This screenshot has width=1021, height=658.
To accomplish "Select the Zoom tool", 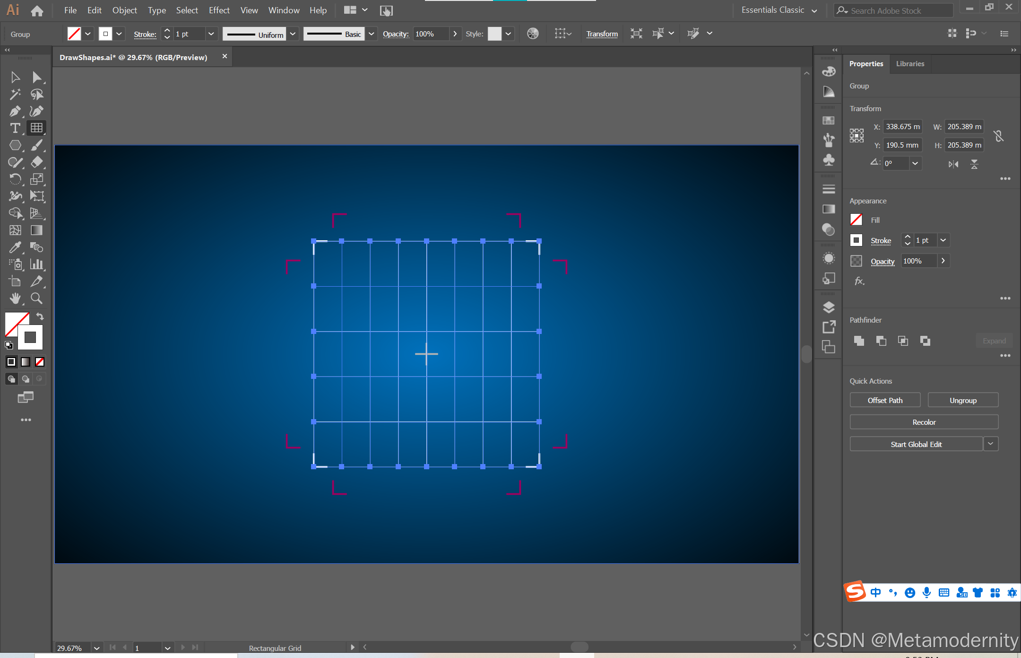I will click(36, 298).
